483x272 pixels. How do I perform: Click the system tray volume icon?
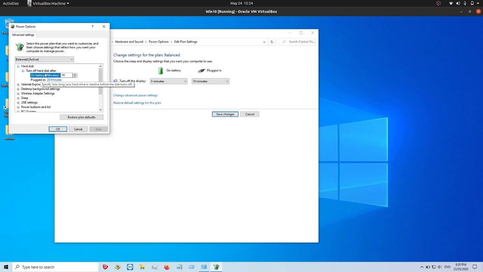pos(440,267)
